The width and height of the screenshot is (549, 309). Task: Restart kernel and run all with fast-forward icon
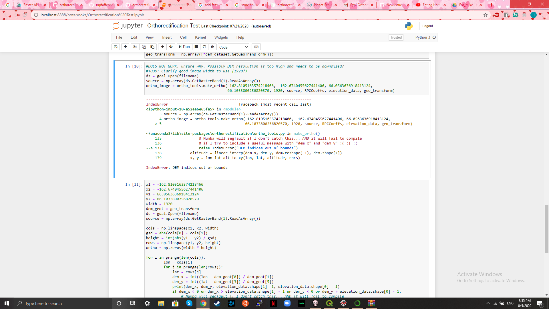click(212, 47)
